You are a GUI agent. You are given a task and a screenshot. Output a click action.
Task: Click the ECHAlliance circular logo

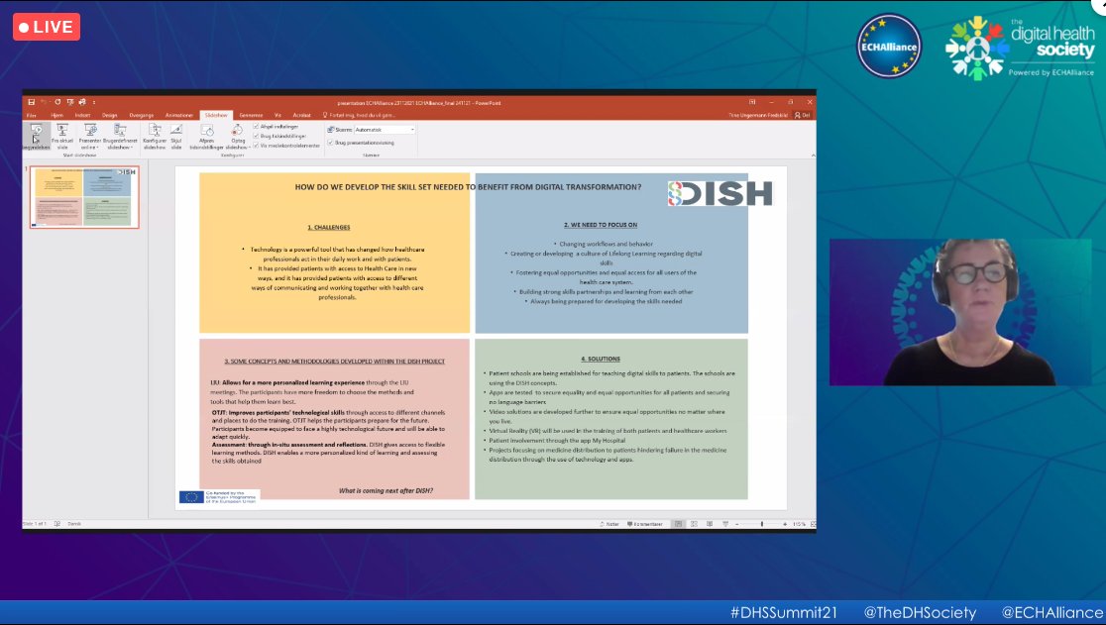point(889,46)
